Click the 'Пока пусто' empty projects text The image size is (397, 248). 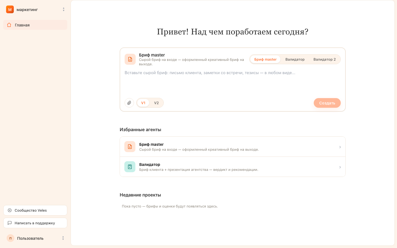170,206
